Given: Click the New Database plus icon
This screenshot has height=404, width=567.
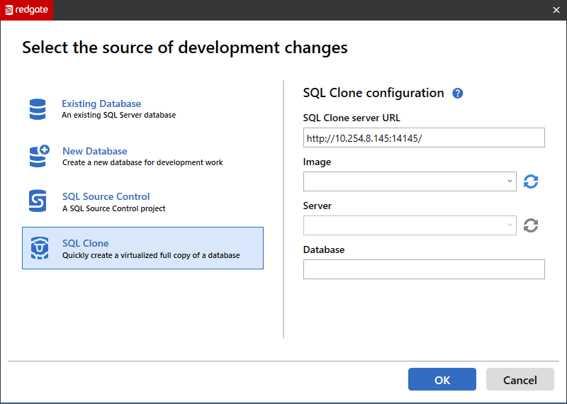Looking at the screenshot, I should (x=39, y=156).
